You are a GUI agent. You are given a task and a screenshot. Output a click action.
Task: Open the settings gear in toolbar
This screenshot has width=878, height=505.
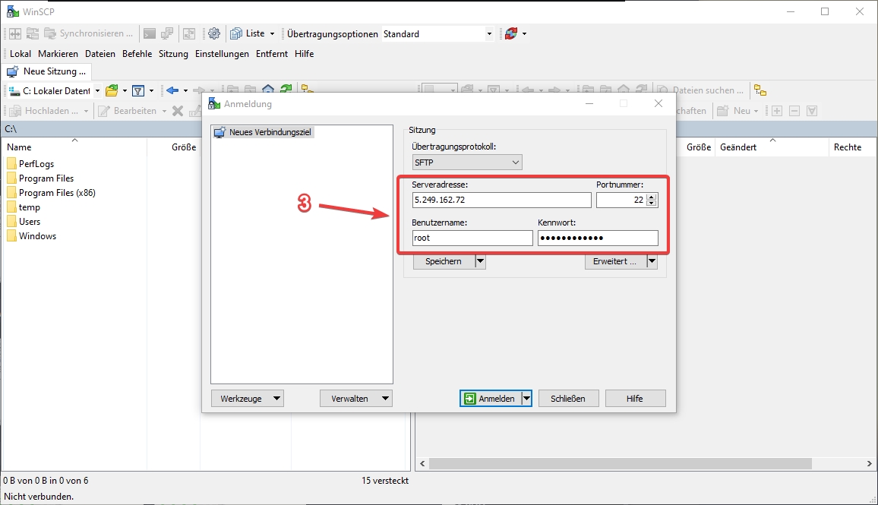click(x=214, y=33)
